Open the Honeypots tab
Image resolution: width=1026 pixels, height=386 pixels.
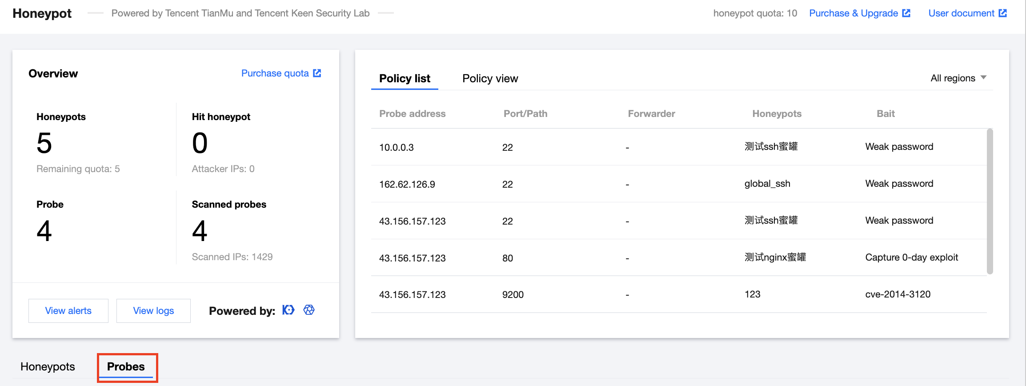tap(48, 367)
